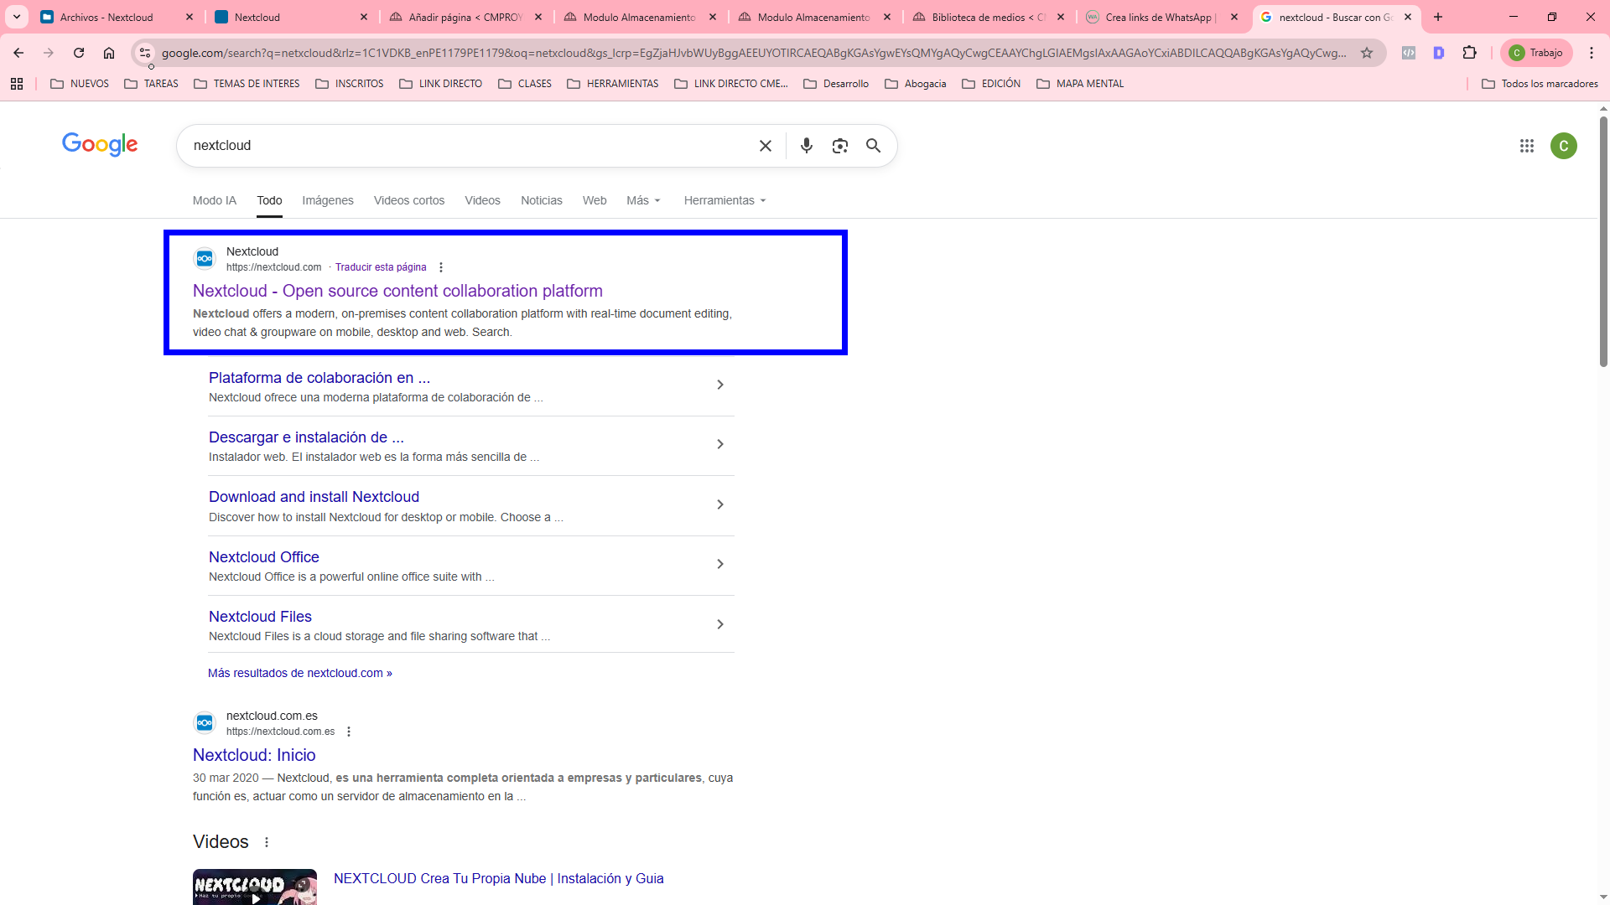Click the voice search microphone icon

tap(806, 146)
